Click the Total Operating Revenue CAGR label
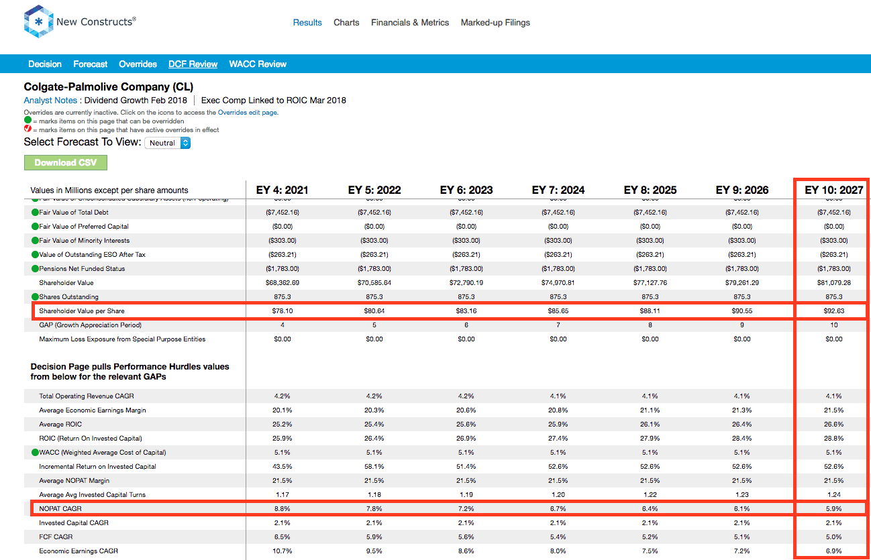The width and height of the screenshot is (871, 560). 86,396
